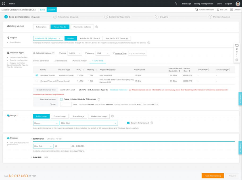This screenshot has height=180, width=242.
Task: Select Custom Image option
Action: pos(60,116)
